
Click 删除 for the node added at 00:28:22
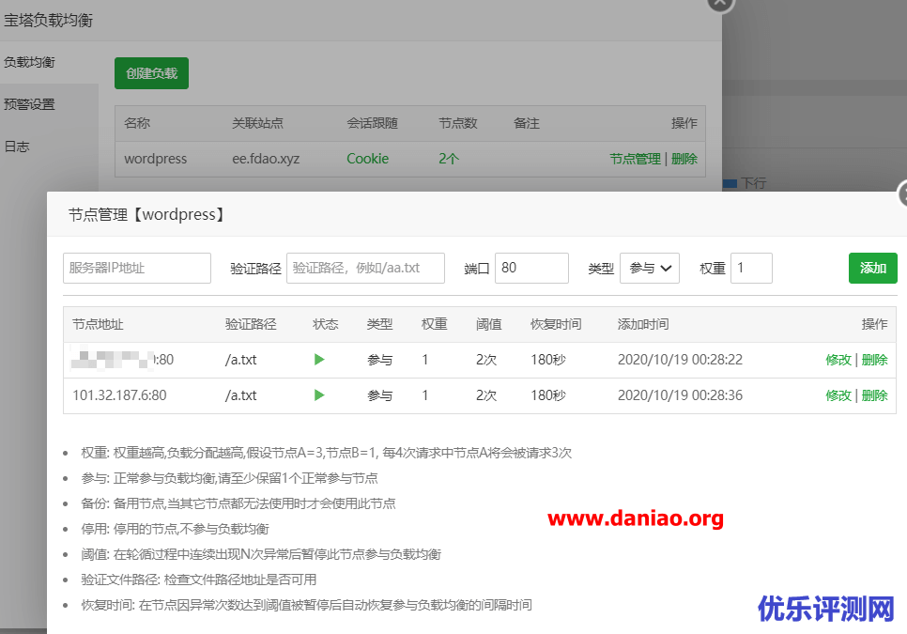pyautogui.click(x=874, y=360)
